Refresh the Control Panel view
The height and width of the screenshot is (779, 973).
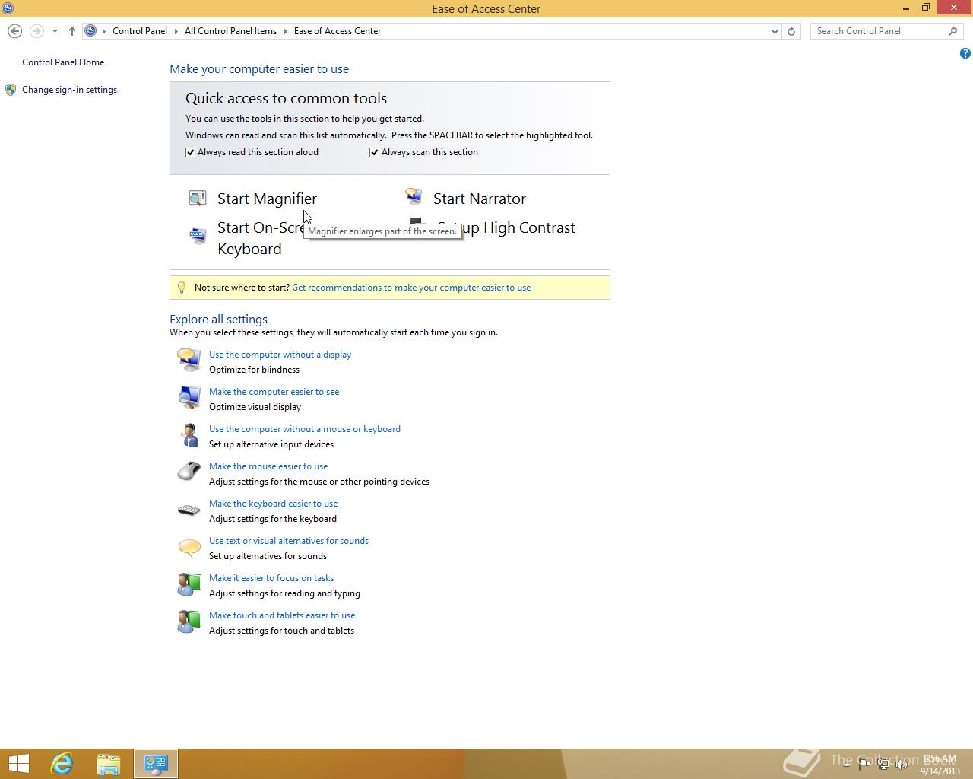tap(791, 31)
